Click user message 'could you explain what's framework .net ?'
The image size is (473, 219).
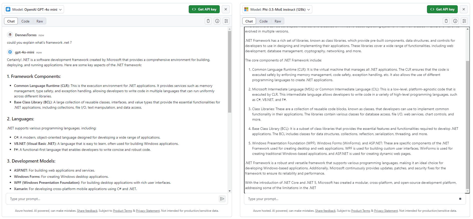[x=39, y=42]
